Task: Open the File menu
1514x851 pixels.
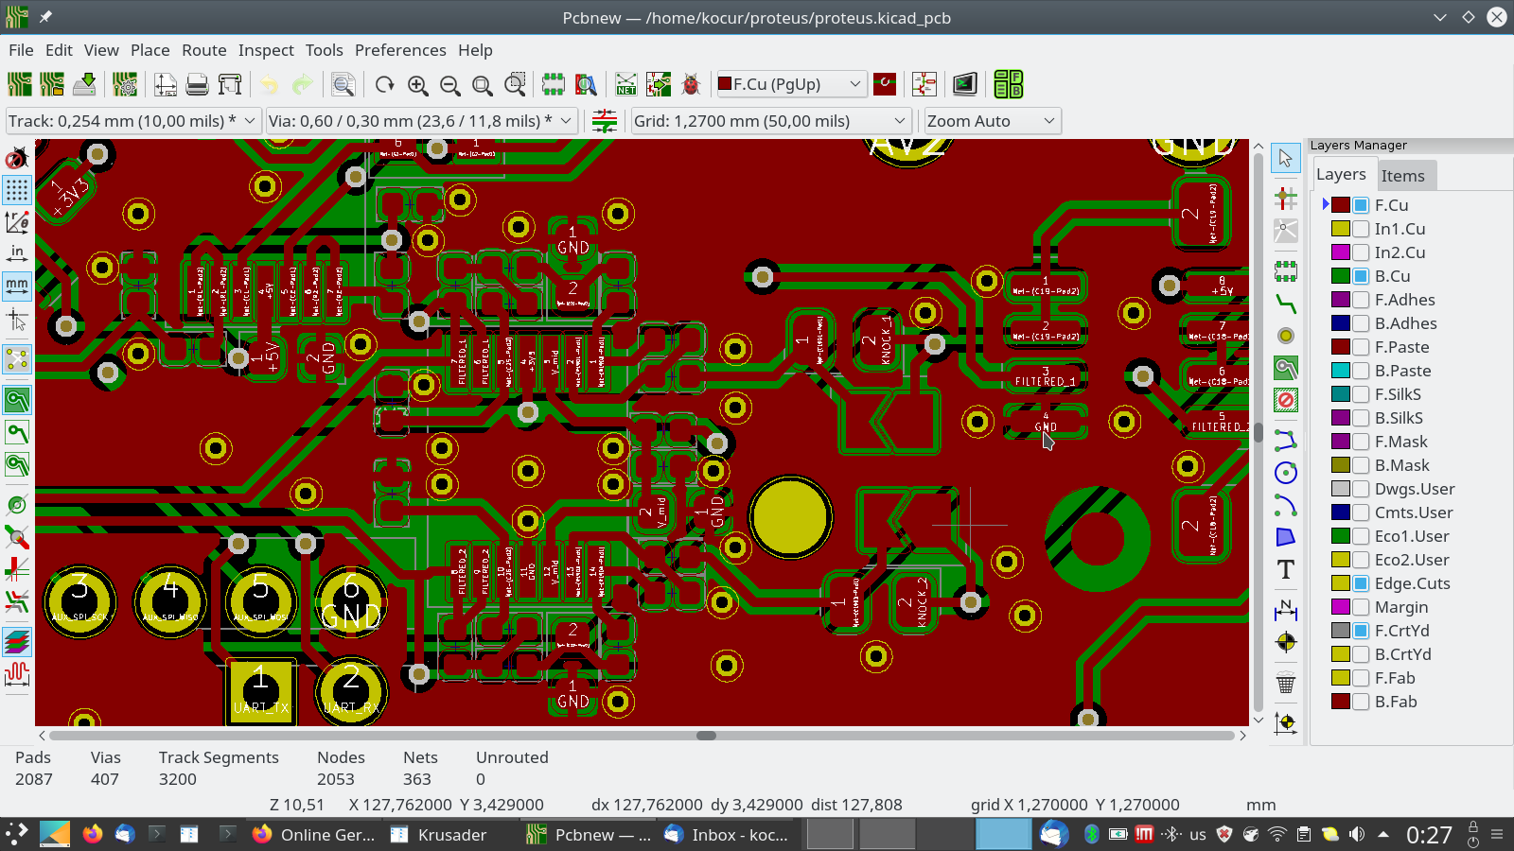Action: click(x=21, y=50)
